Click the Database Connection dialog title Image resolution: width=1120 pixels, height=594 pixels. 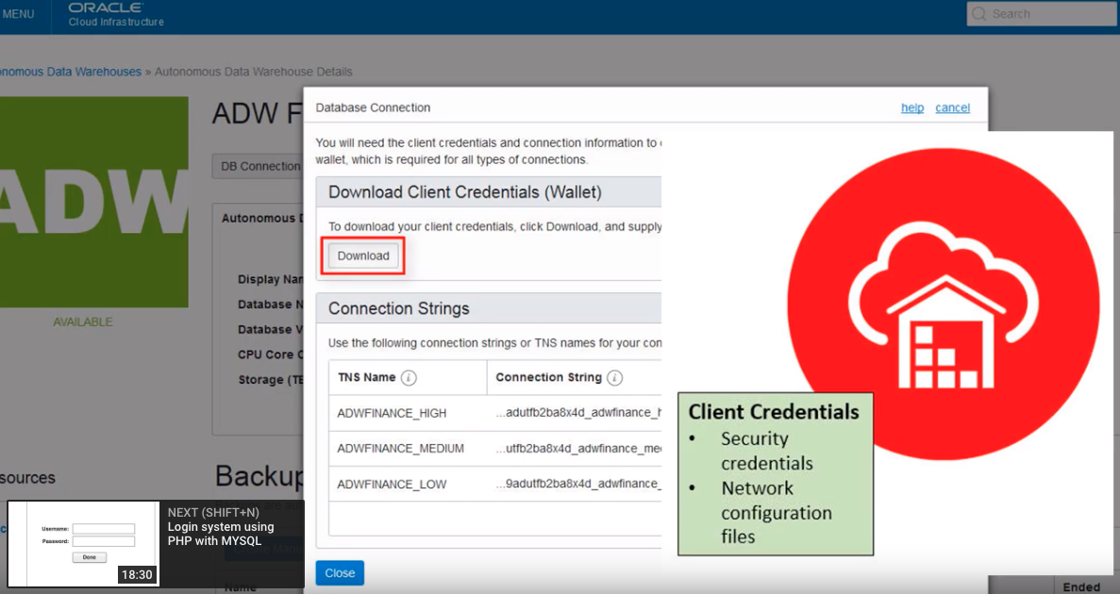[x=373, y=107]
